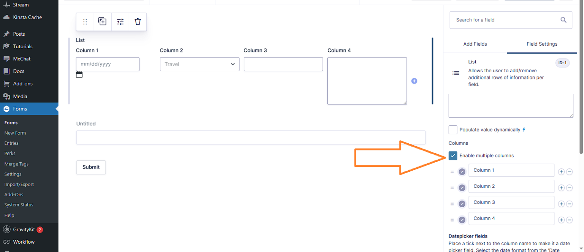Enable Populate value dynamically

(x=452, y=130)
